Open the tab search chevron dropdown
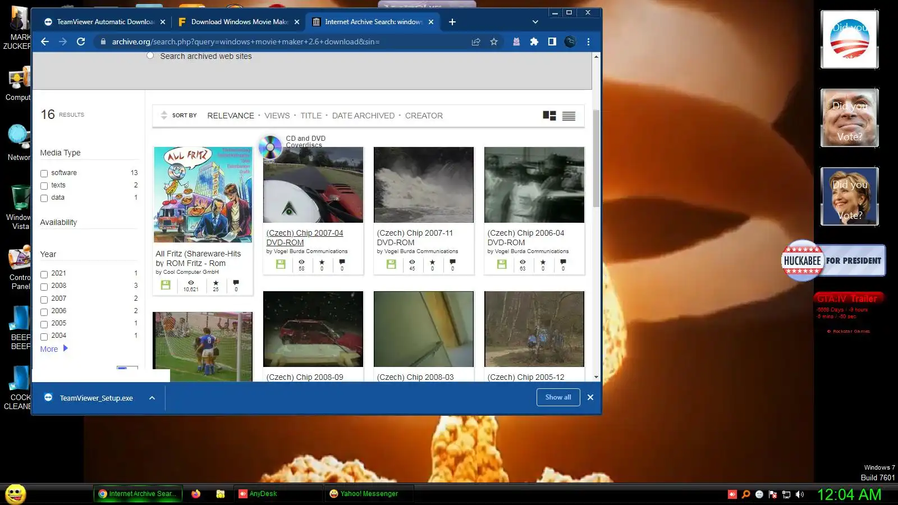 click(x=535, y=22)
